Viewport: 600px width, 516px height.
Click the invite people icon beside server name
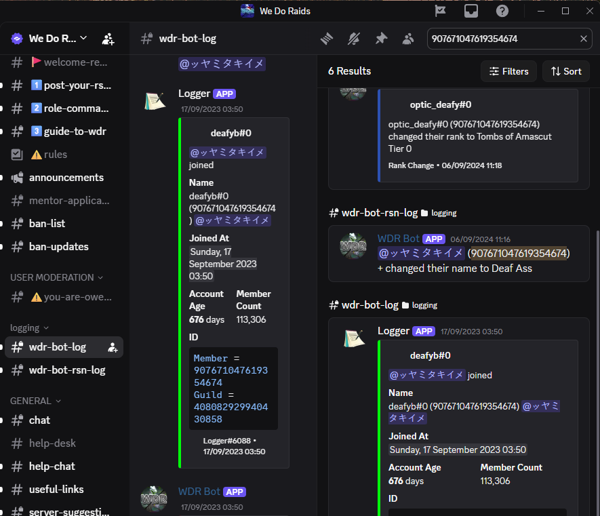(x=108, y=39)
